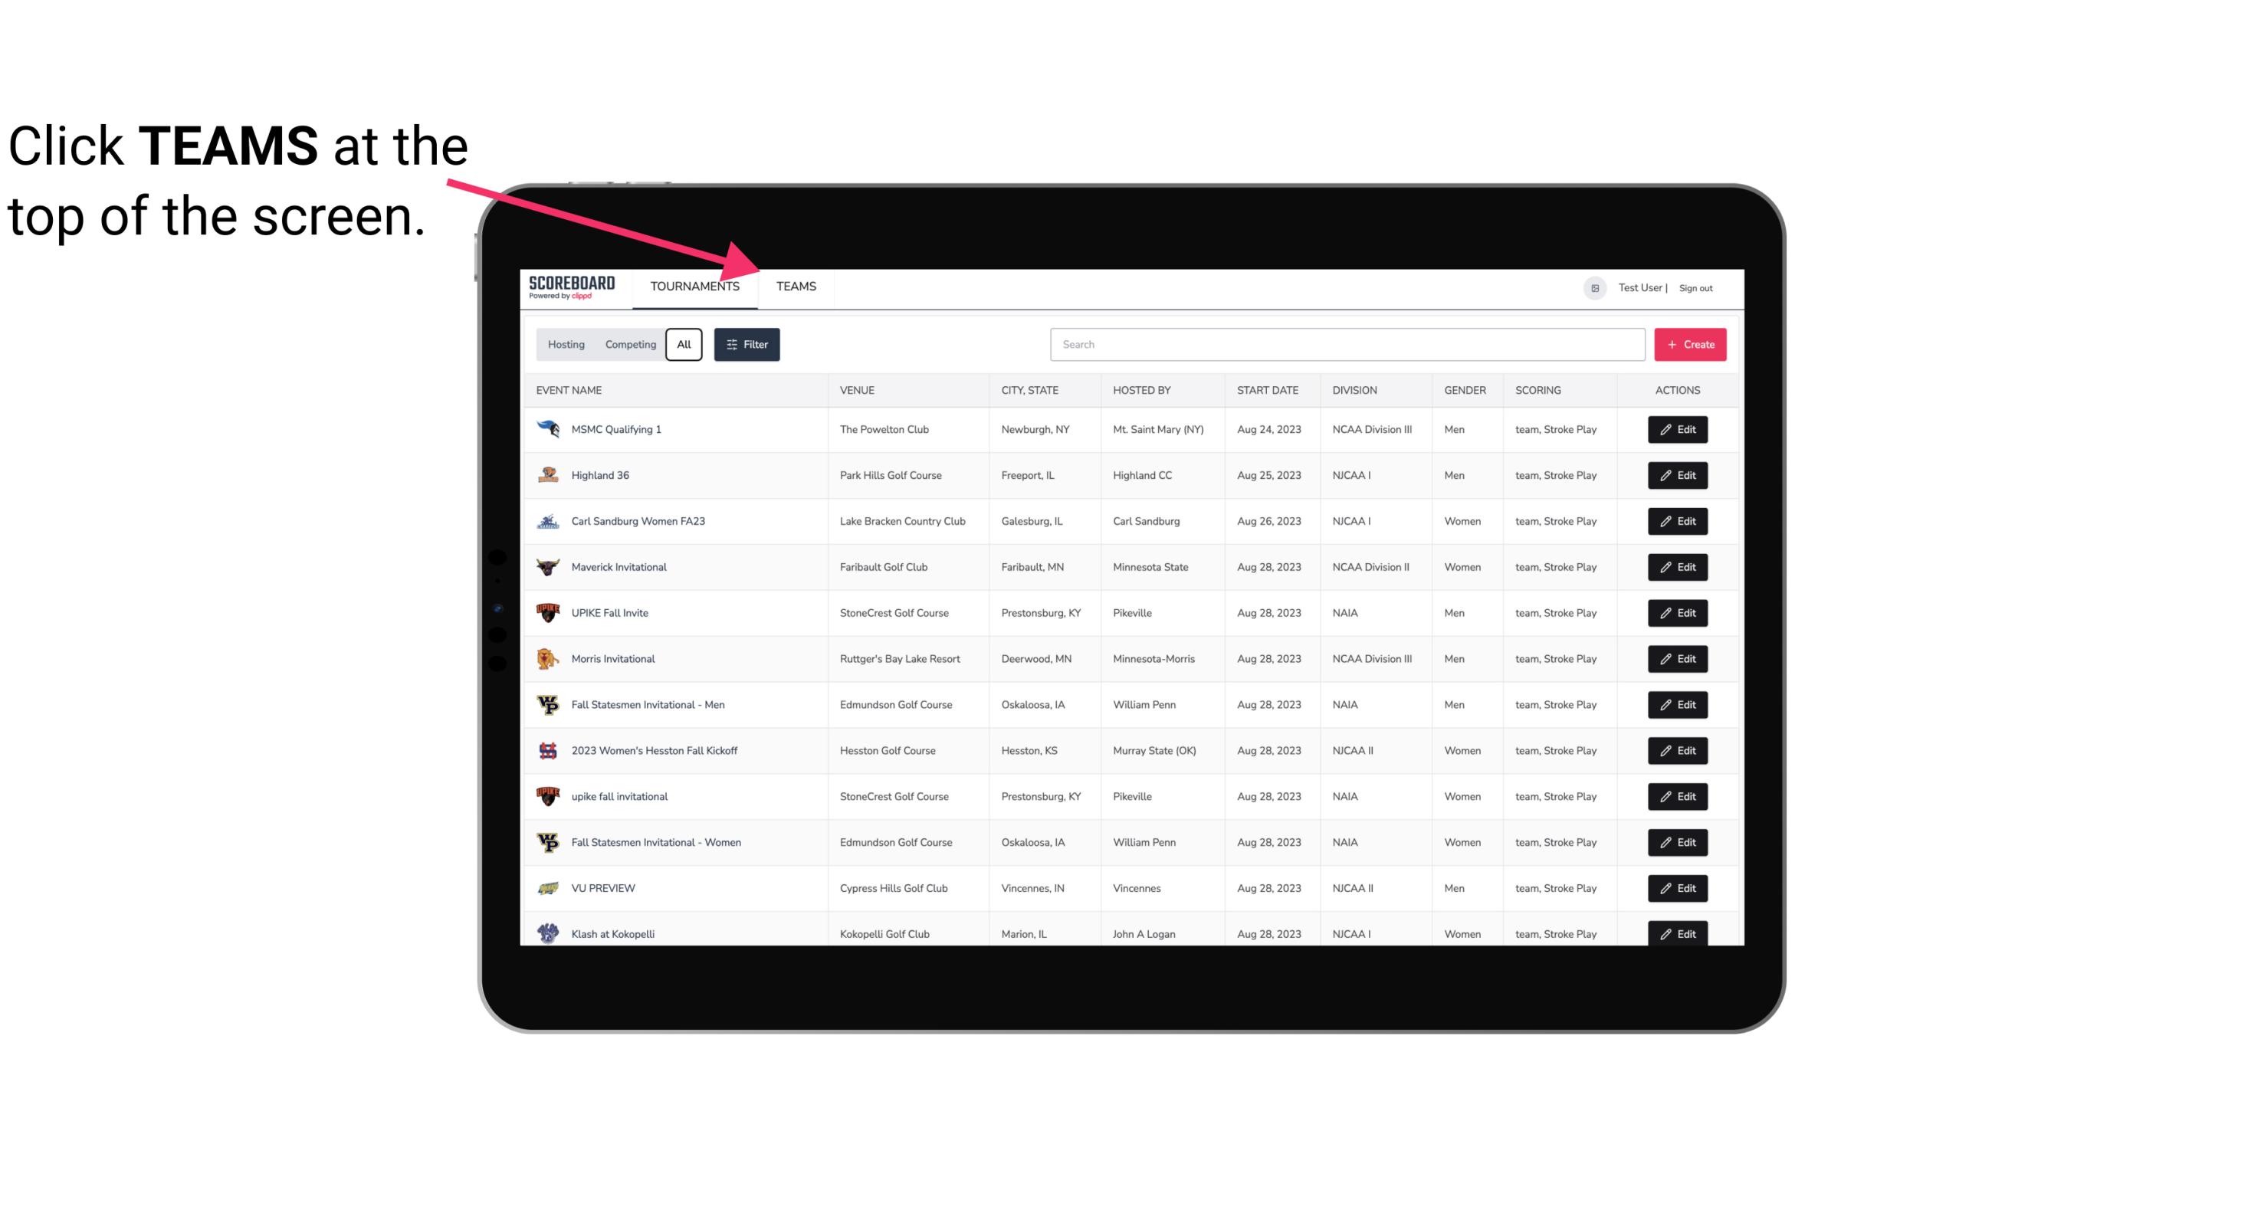Click the Edit icon for Klash at Kokopelli
Screen dimensions: 2261x1216
tap(1679, 933)
